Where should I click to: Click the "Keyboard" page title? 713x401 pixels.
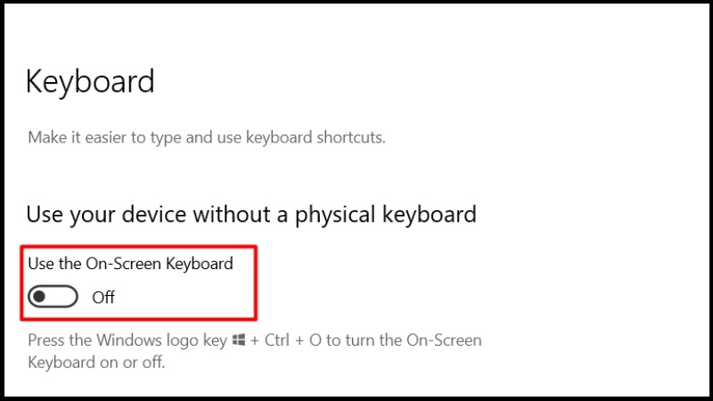click(90, 81)
